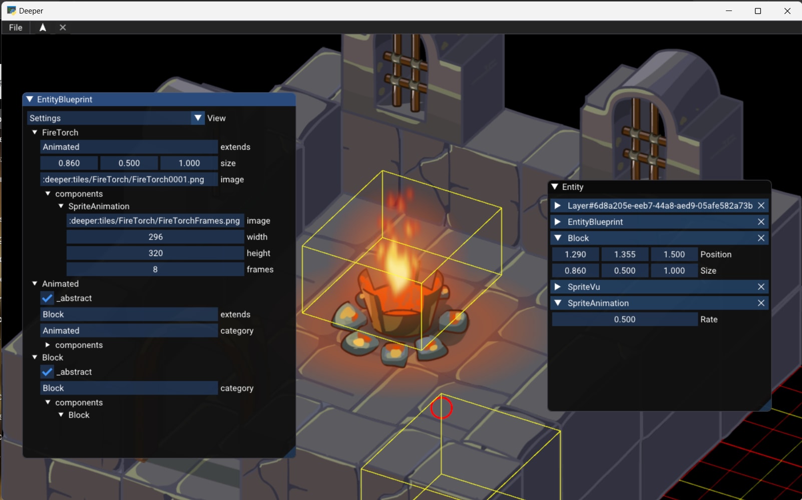Expand the Layer#6d8a205e entry in Entity panel
The height and width of the screenshot is (500, 802).
(558, 205)
